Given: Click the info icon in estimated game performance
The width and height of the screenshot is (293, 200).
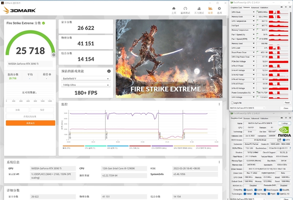Looking at the screenshot, I should (x=109, y=71).
